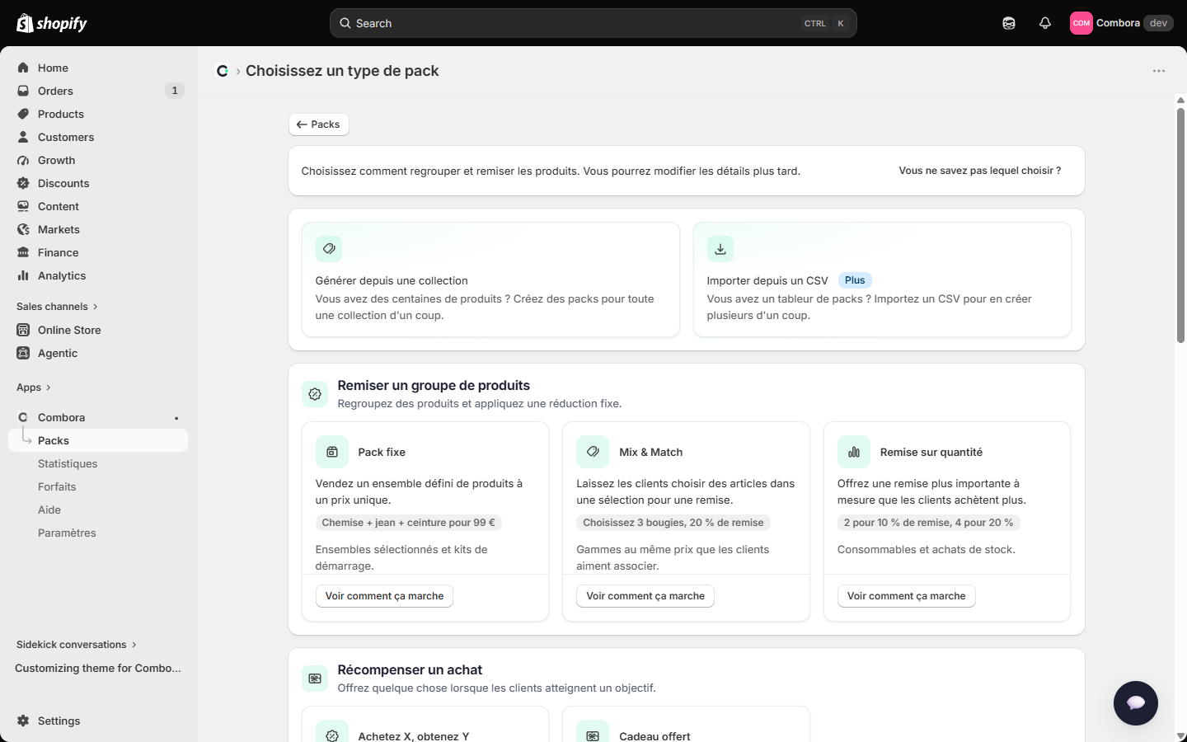1187x742 pixels.
Task: Click the Pack fixe card icon
Action: [332, 452]
